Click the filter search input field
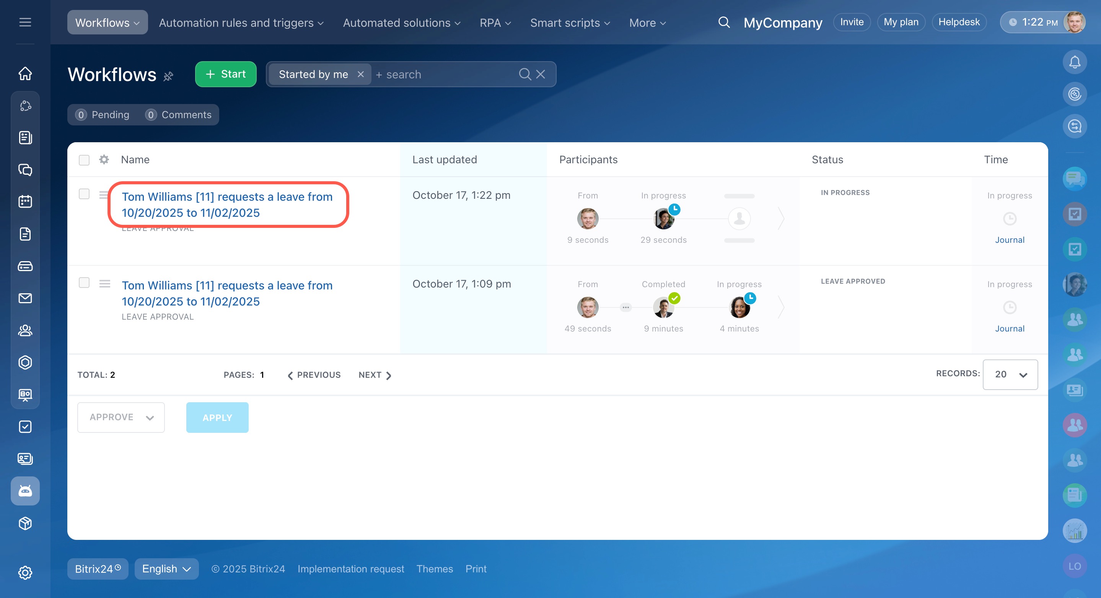 445,74
